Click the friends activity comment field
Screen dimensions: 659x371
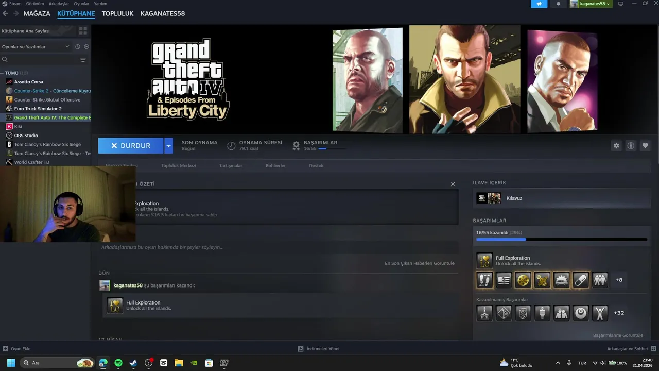(x=279, y=247)
